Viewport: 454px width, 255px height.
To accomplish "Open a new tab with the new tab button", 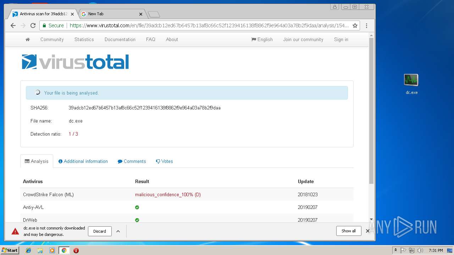I will [154, 14].
